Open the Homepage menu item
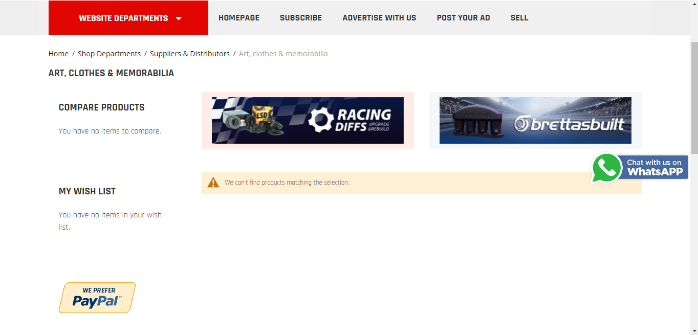The image size is (698, 335). 239,18
